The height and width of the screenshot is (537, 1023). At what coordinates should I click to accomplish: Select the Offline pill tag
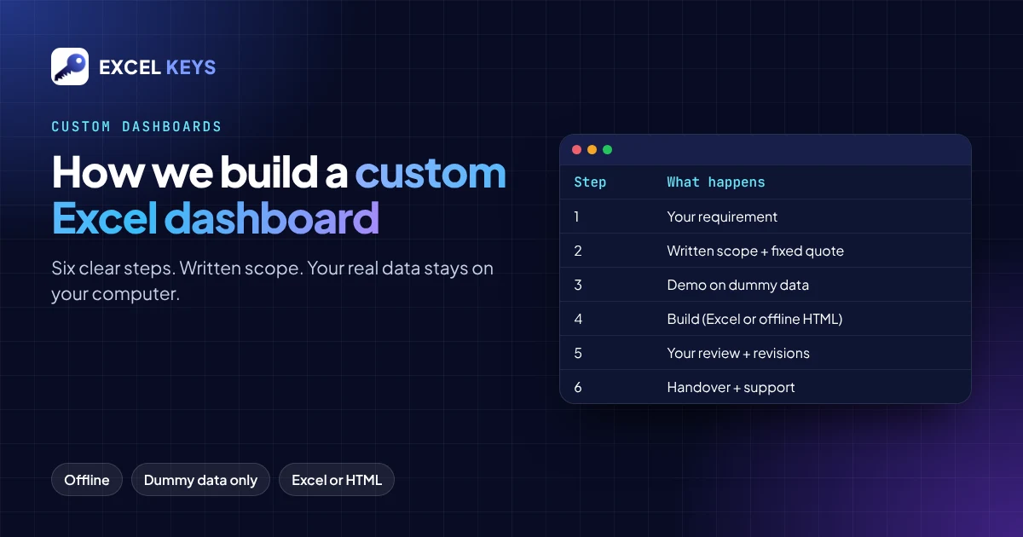(x=87, y=480)
